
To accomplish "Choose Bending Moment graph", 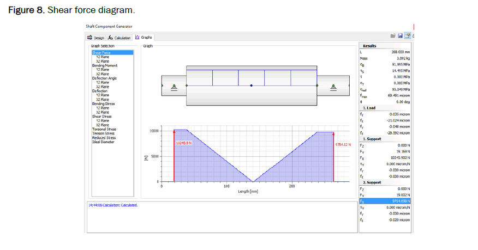I will 104,65.
